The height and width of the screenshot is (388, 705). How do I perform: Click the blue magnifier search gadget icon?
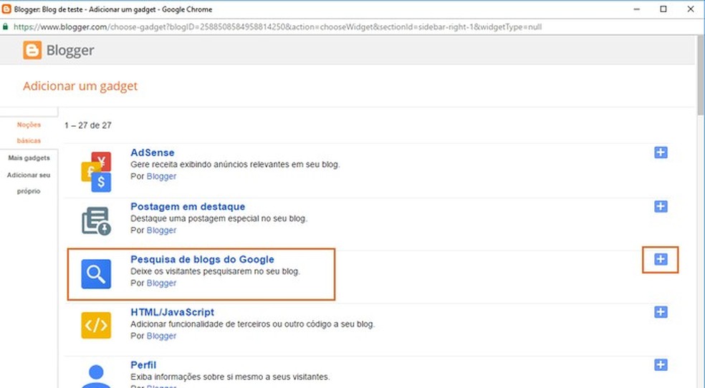click(96, 273)
